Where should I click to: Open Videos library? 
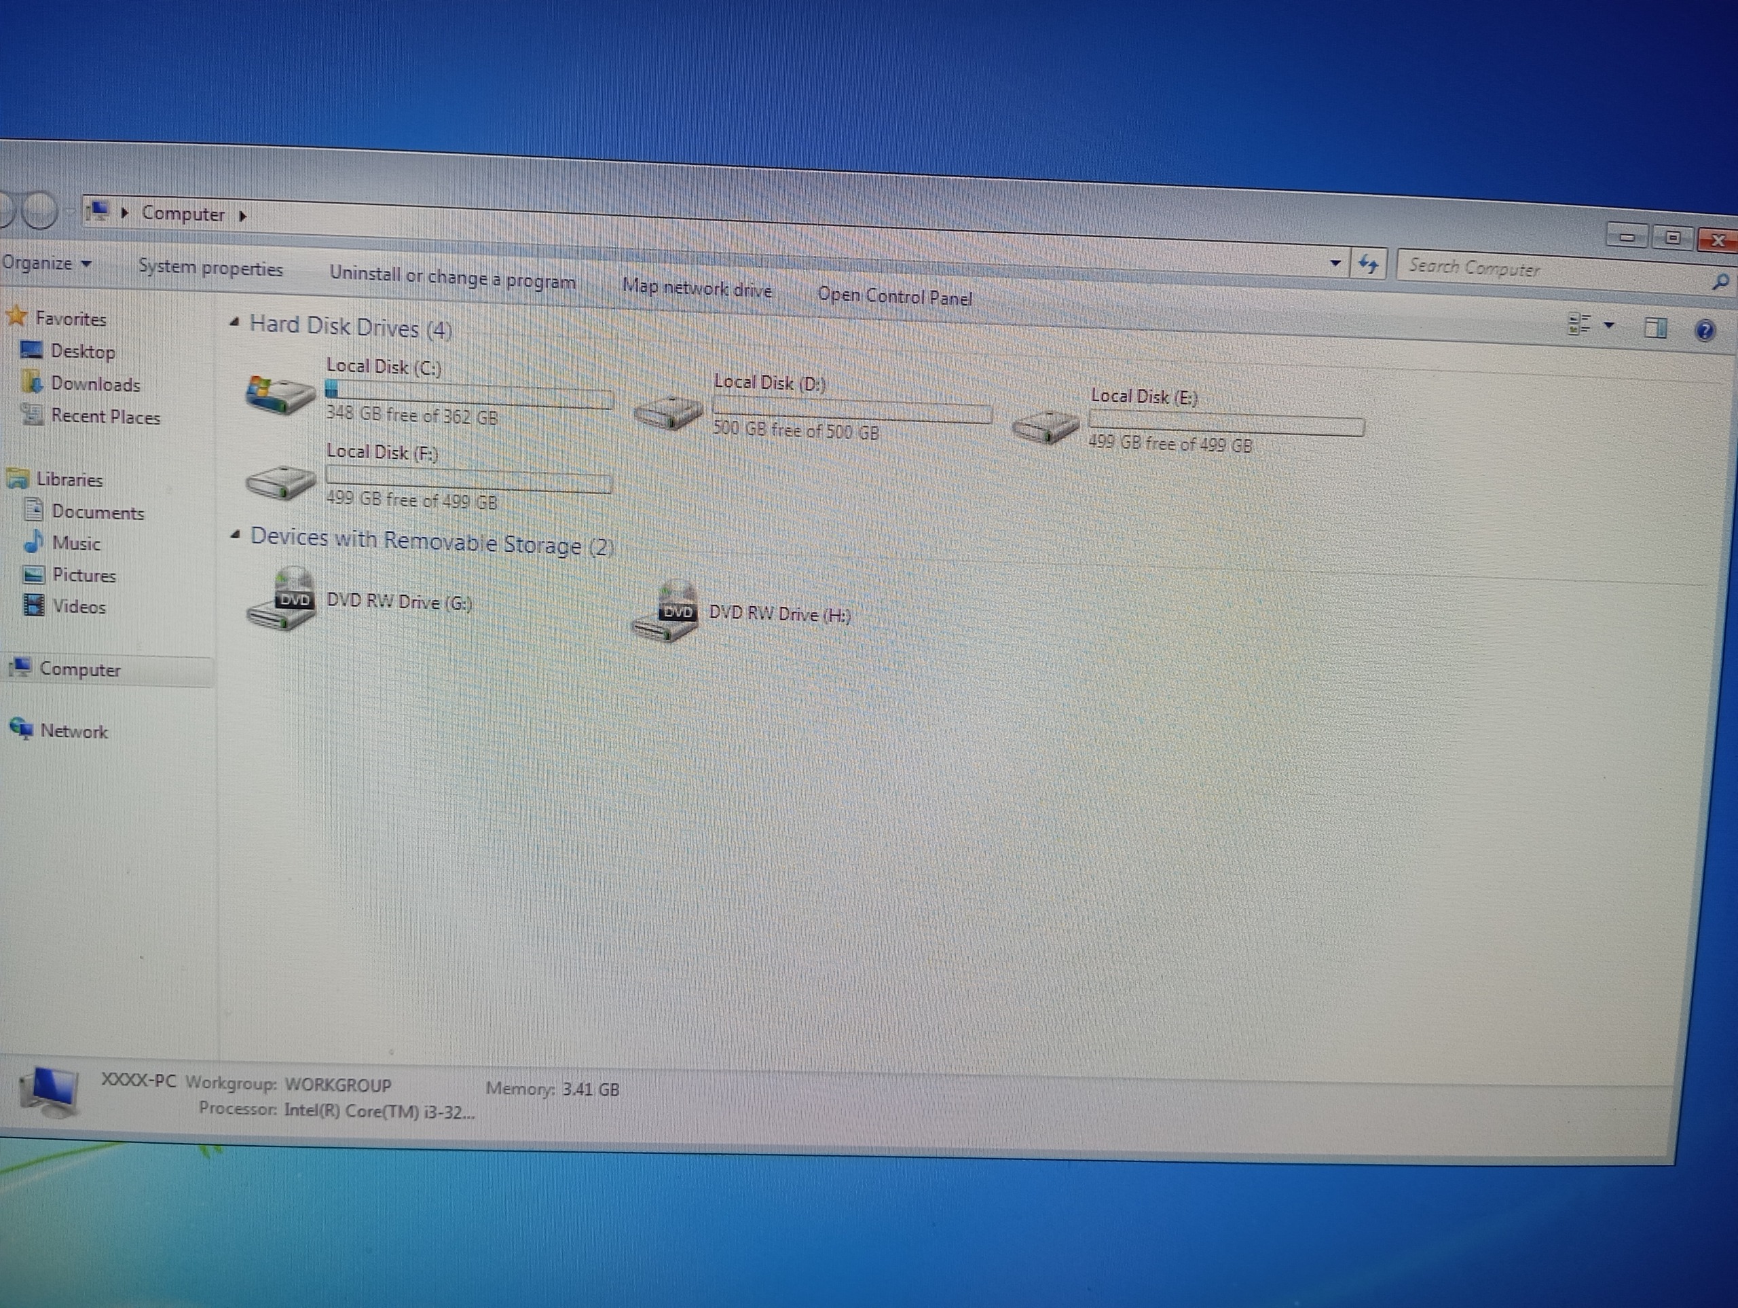coord(79,606)
